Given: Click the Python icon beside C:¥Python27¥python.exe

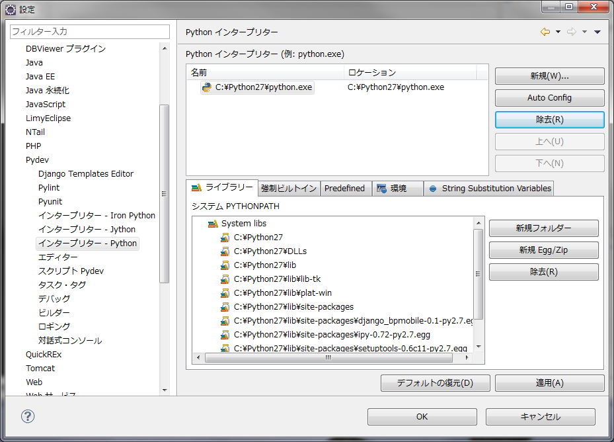Looking at the screenshot, I should tap(206, 87).
